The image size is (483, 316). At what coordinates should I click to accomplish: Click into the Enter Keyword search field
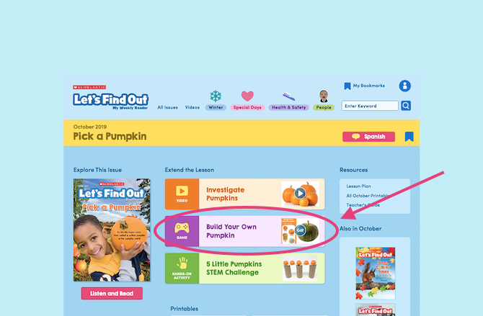click(x=370, y=106)
